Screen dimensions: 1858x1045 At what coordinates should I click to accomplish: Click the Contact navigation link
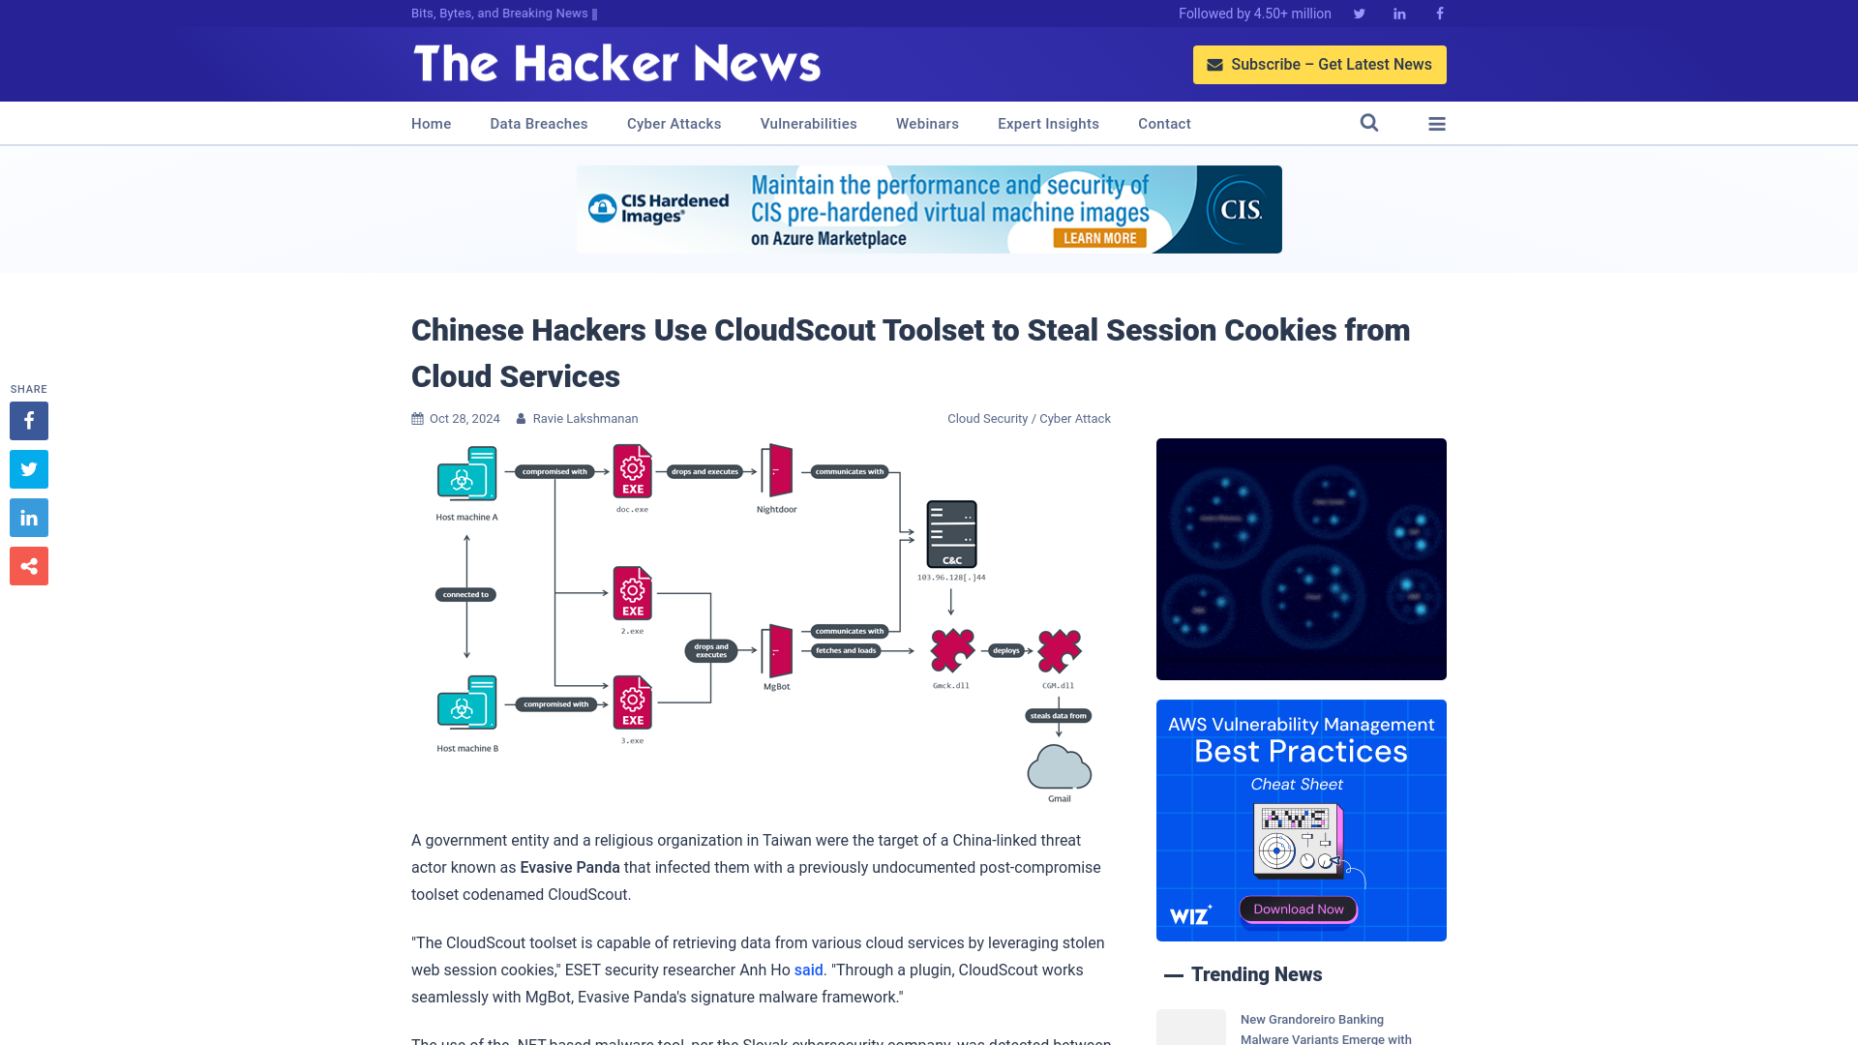pos(1164,124)
